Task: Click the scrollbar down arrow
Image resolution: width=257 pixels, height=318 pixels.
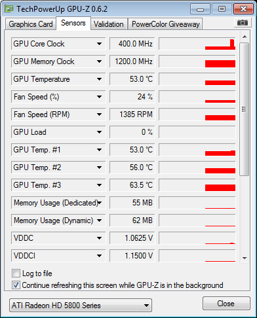Action: click(x=245, y=258)
